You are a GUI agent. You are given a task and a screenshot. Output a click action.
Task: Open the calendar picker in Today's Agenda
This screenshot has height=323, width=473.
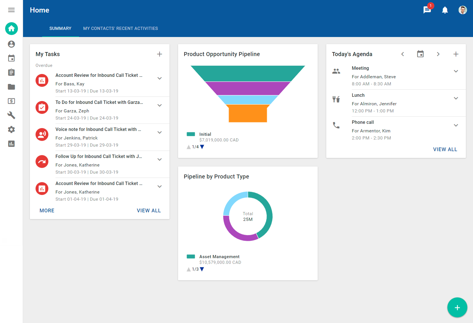tap(420, 54)
